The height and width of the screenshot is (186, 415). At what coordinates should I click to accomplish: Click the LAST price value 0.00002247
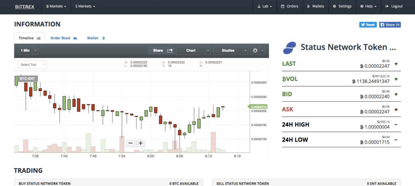(375, 66)
